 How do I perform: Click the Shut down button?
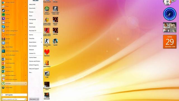33,99
